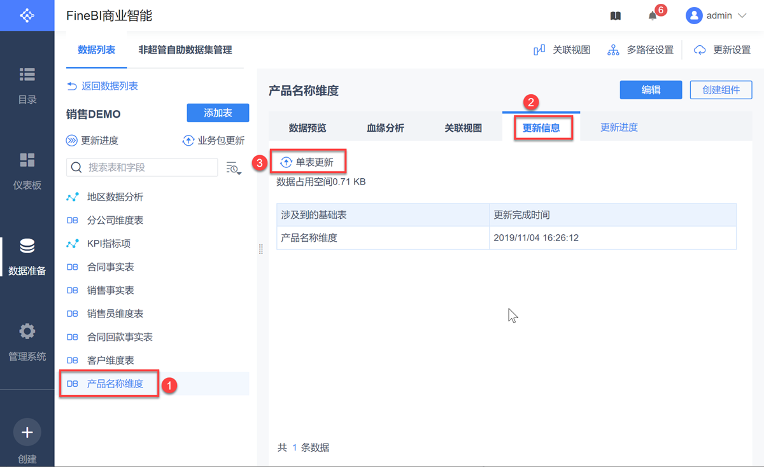Switch to the 血缘分析 tab
This screenshot has width=764, height=467.
[x=385, y=127]
